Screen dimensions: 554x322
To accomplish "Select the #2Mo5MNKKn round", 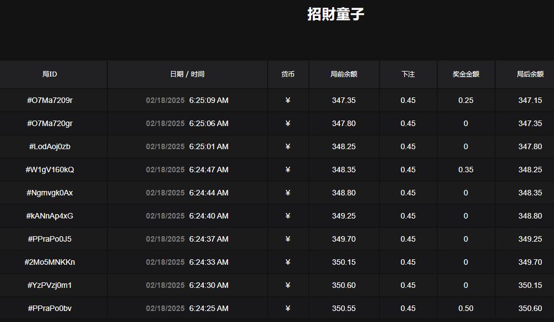I will pyautogui.click(x=50, y=262).
